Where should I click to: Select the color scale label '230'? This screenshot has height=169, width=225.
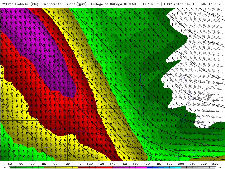coord(215,164)
